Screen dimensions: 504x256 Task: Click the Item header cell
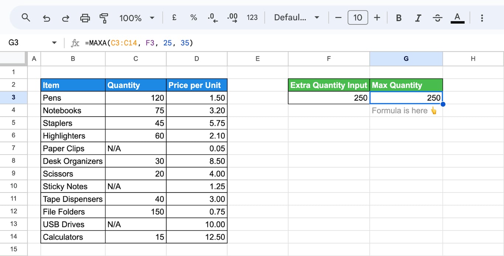[73, 85]
